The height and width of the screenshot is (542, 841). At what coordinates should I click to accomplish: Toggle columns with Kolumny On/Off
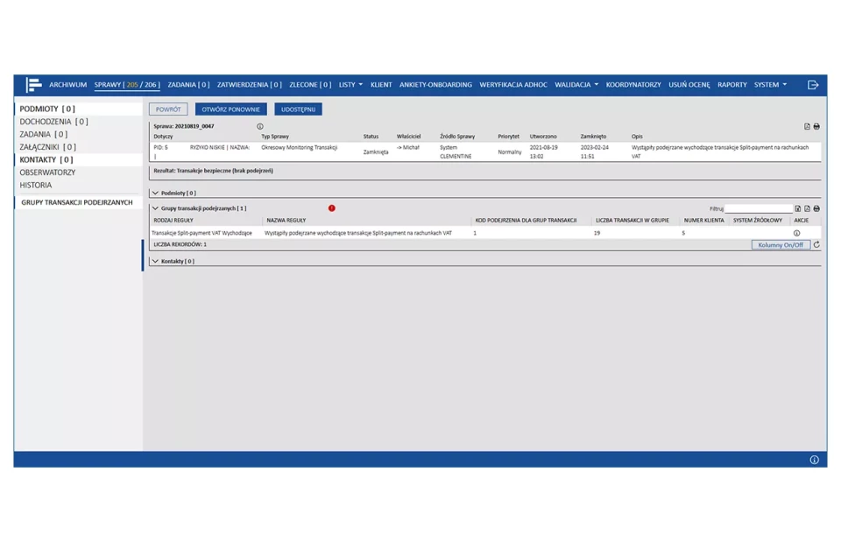[x=781, y=245]
